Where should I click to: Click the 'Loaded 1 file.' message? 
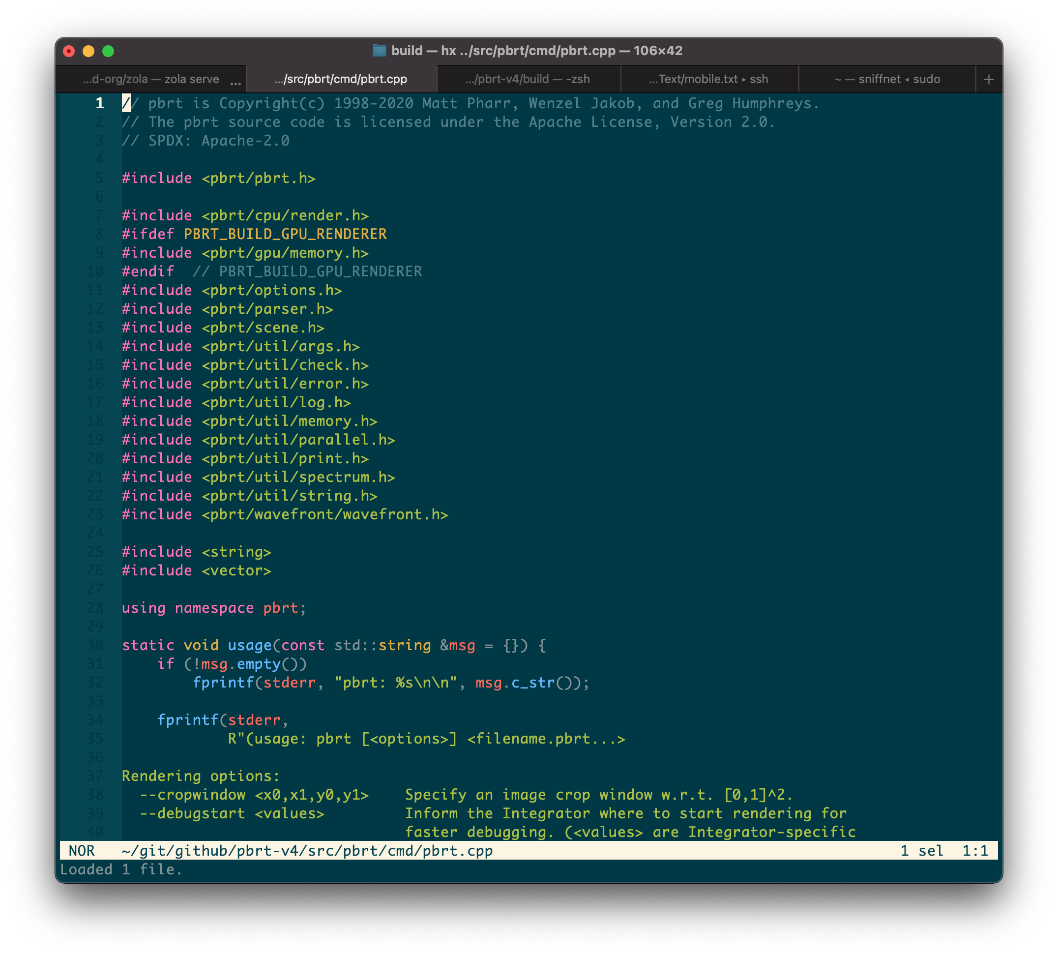click(x=121, y=869)
